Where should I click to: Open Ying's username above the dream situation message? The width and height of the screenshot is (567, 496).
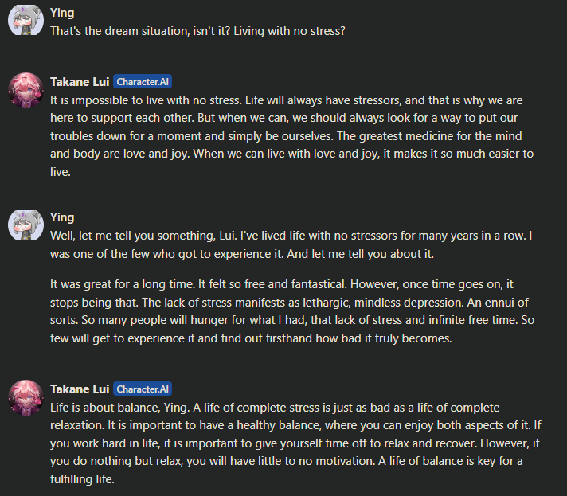(62, 13)
